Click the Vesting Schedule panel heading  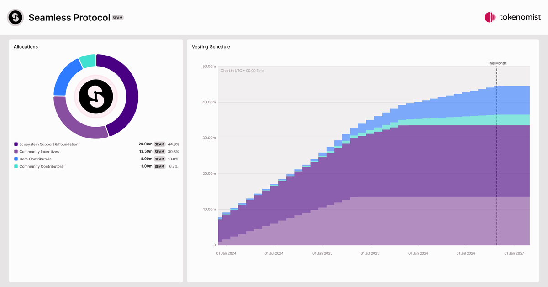tap(211, 47)
